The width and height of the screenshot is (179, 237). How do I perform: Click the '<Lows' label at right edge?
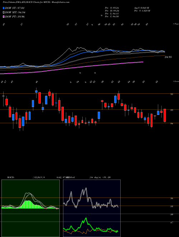(x=176, y=81)
